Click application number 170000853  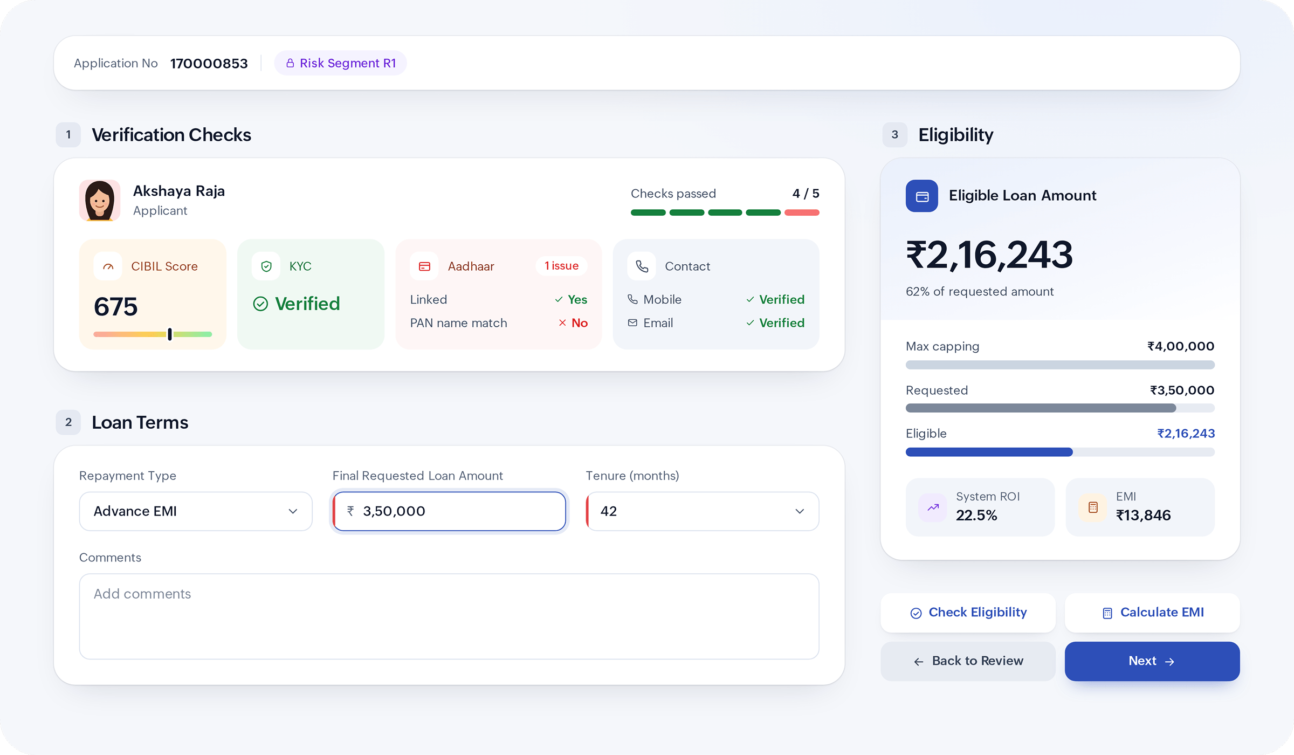(x=209, y=64)
